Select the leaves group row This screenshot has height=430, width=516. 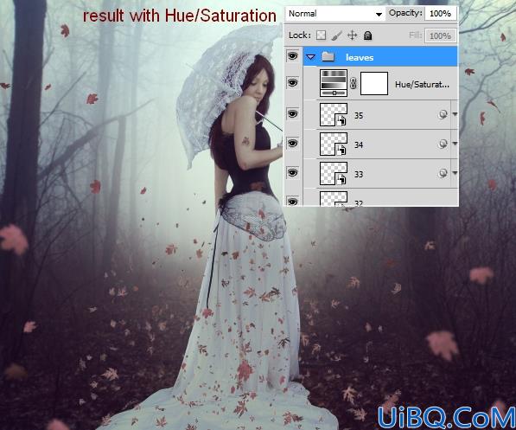[x=380, y=57]
